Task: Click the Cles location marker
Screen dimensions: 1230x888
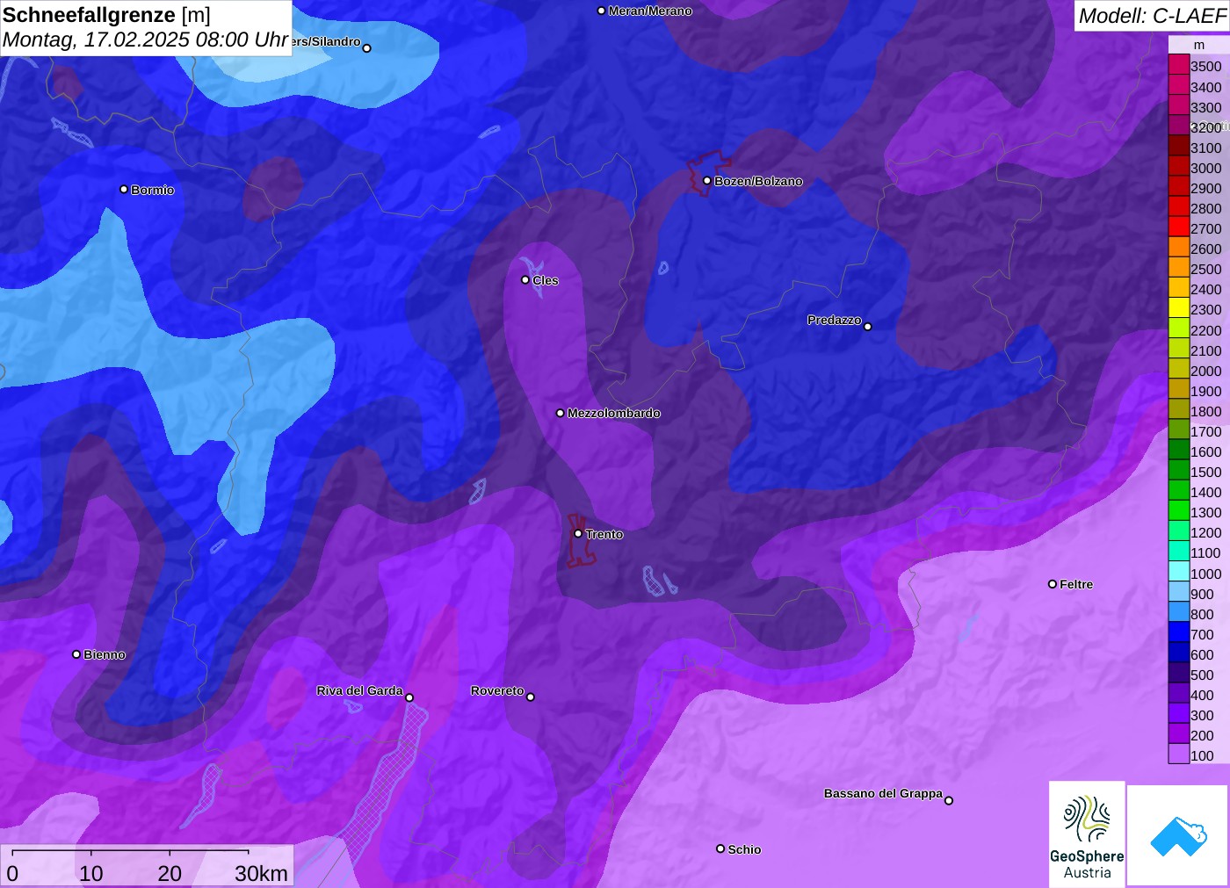Action: coord(525,280)
